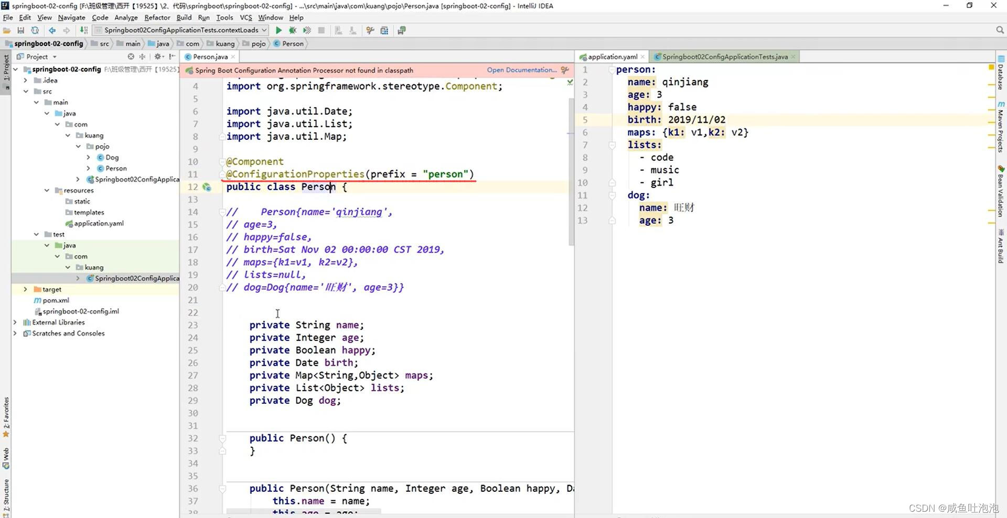Open Settings with the wrench icon
The width and height of the screenshot is (1007, 518).
(x=370, y=30)
